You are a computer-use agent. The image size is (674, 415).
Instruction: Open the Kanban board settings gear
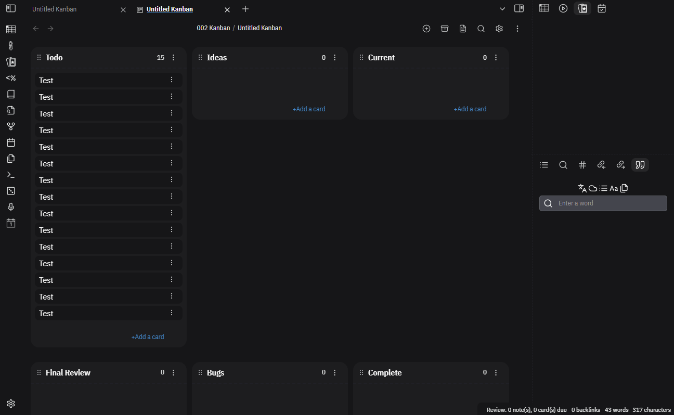(499, 29)
